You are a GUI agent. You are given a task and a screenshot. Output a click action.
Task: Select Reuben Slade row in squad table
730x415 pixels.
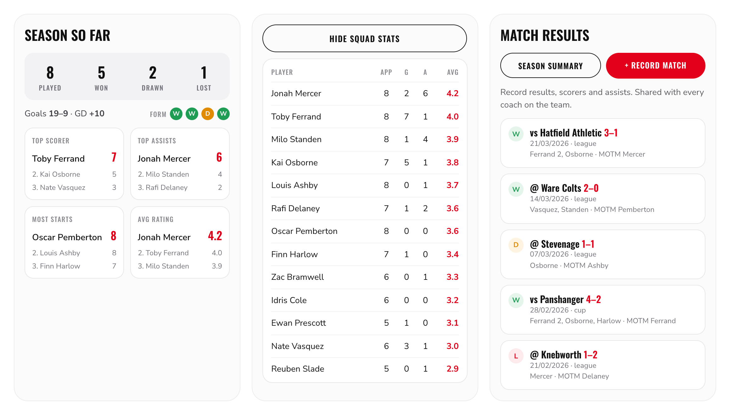tap(365, 369)
